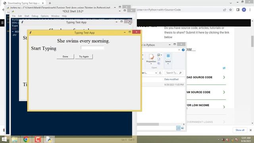Viewport: 254px width, 143px height.
Task: Close the Chrome downloads bar
Action: [x=250, y=130]
